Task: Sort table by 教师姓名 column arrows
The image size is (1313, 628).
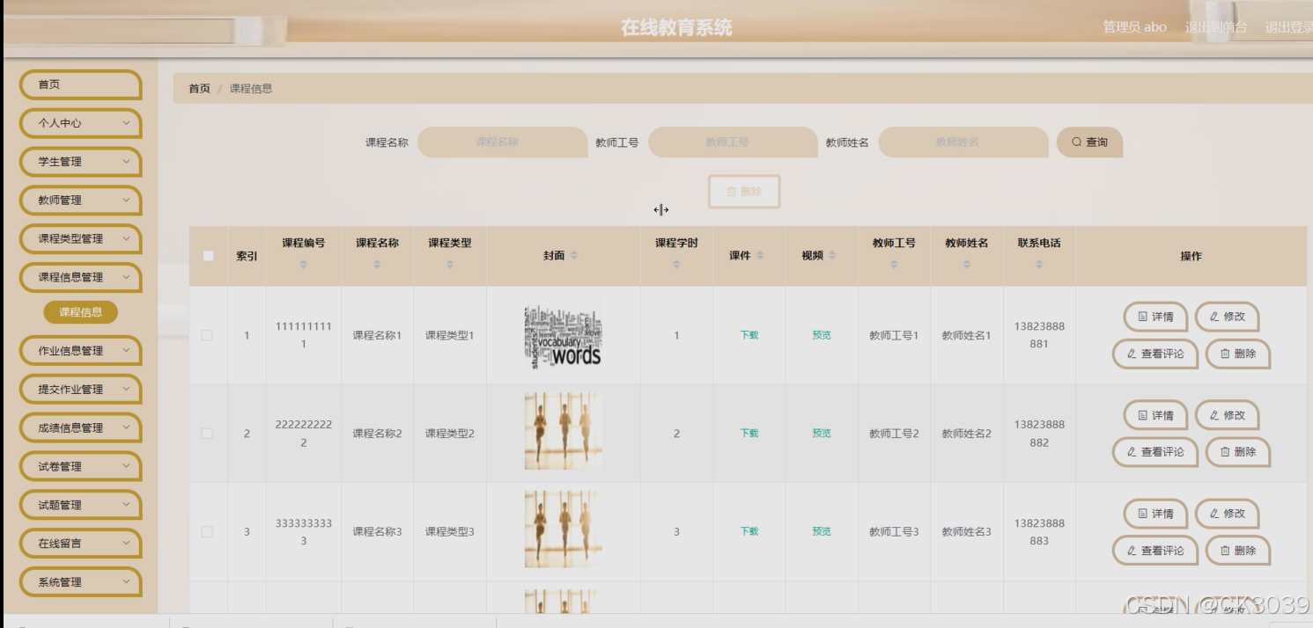Action: [x=967, y=265]
